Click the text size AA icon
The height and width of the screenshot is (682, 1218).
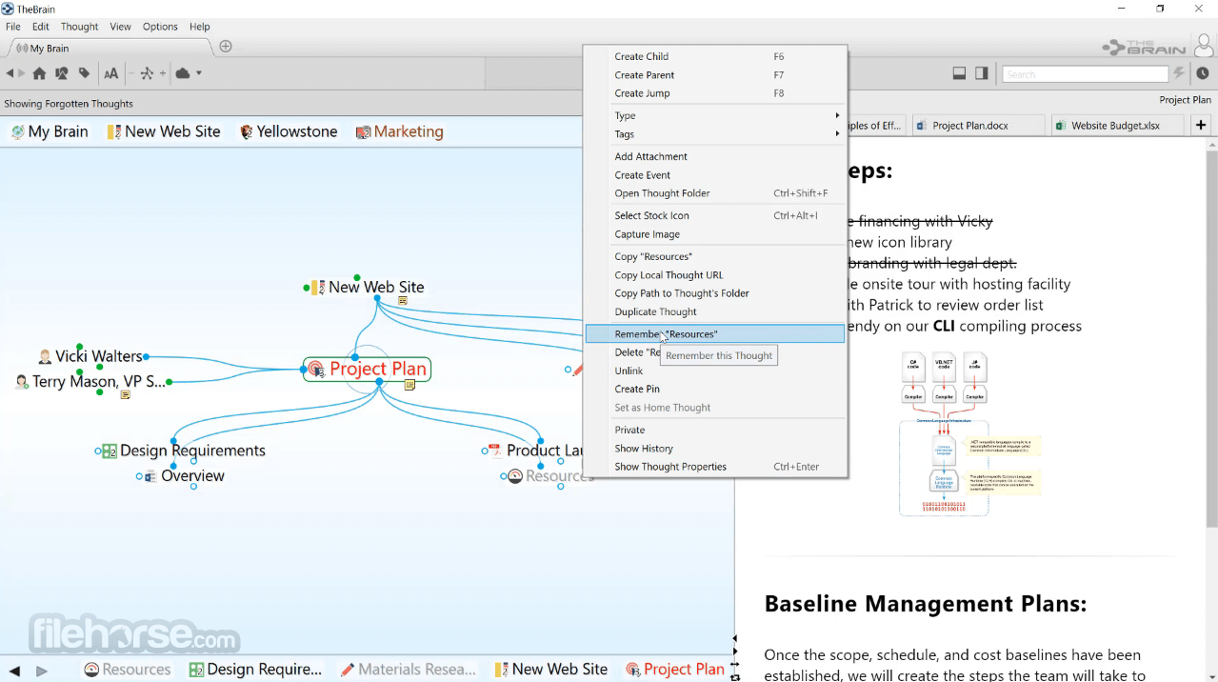111,73
